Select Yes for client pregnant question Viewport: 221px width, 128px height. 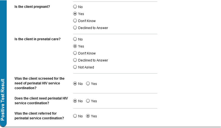75,14
